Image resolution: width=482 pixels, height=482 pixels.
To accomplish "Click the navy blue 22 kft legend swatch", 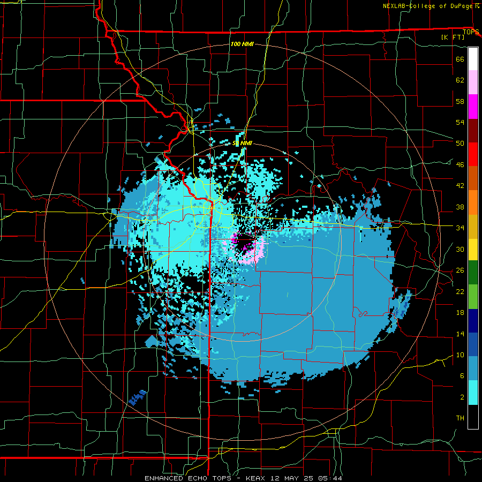I will coord(473,321).
